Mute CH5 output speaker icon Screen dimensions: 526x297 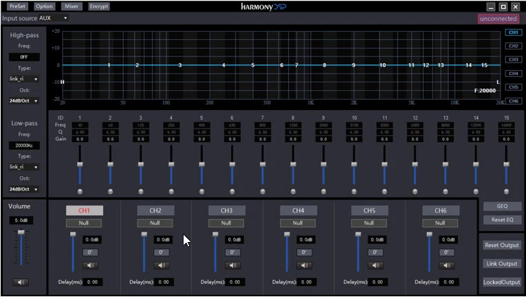375,265
